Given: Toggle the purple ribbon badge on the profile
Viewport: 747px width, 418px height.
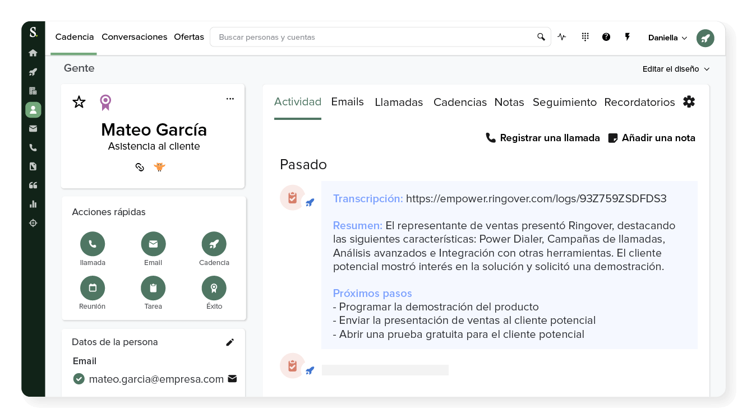Looking at the screenshot, I should coord(105,102).
